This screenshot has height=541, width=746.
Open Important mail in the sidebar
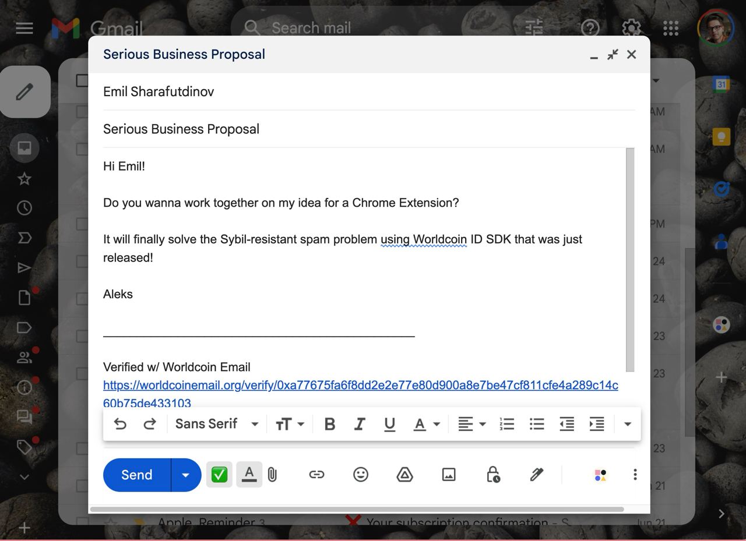[24, 238]
